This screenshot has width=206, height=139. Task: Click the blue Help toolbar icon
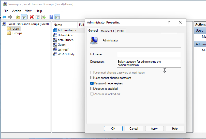click(51, 17)
